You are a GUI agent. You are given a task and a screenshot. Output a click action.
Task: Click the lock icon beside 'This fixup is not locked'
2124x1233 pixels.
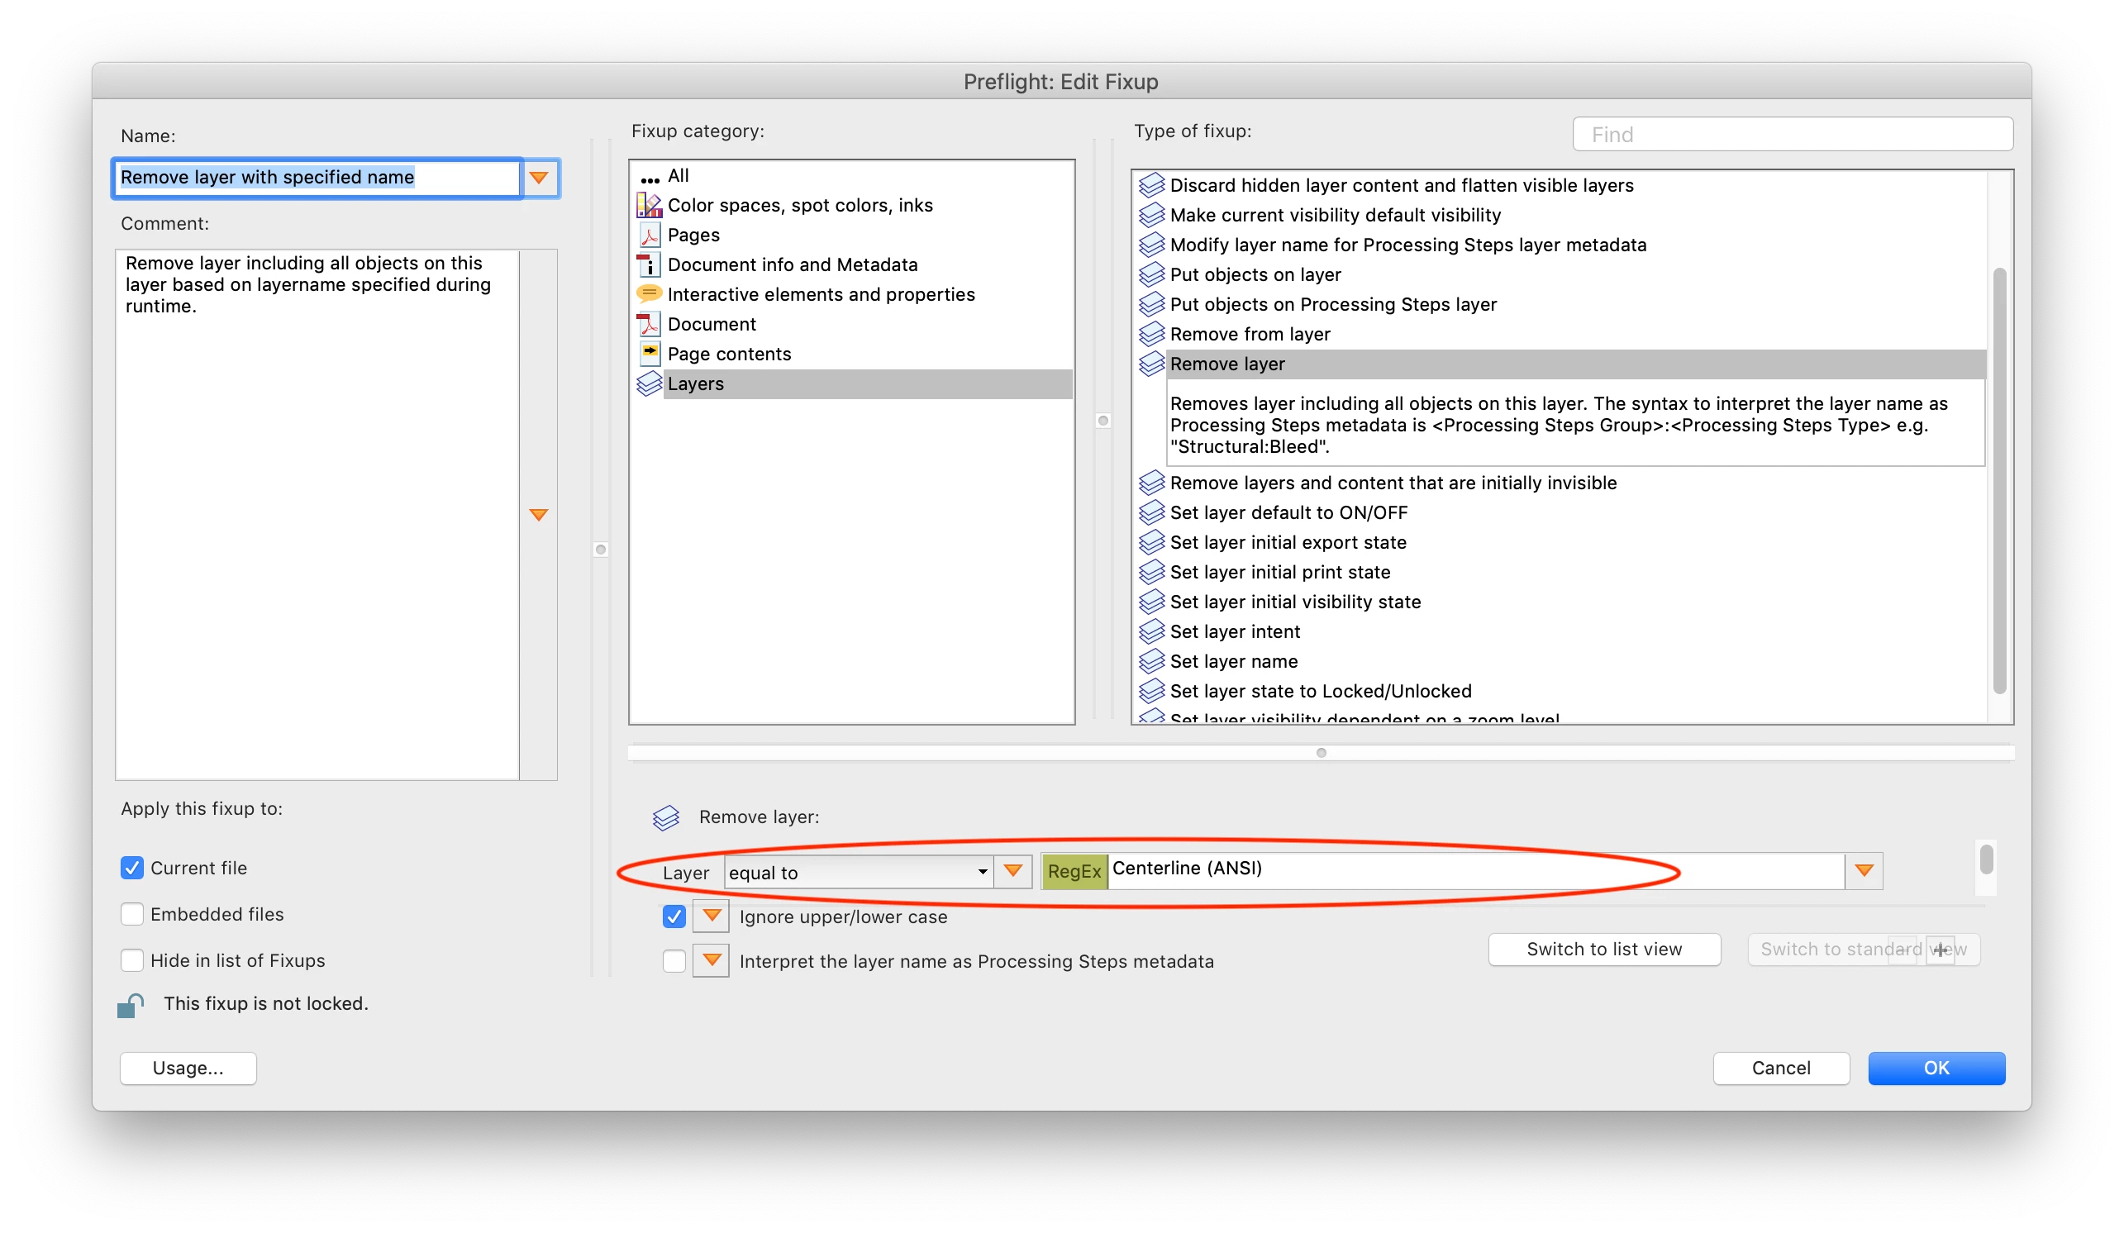point(131,1005)
